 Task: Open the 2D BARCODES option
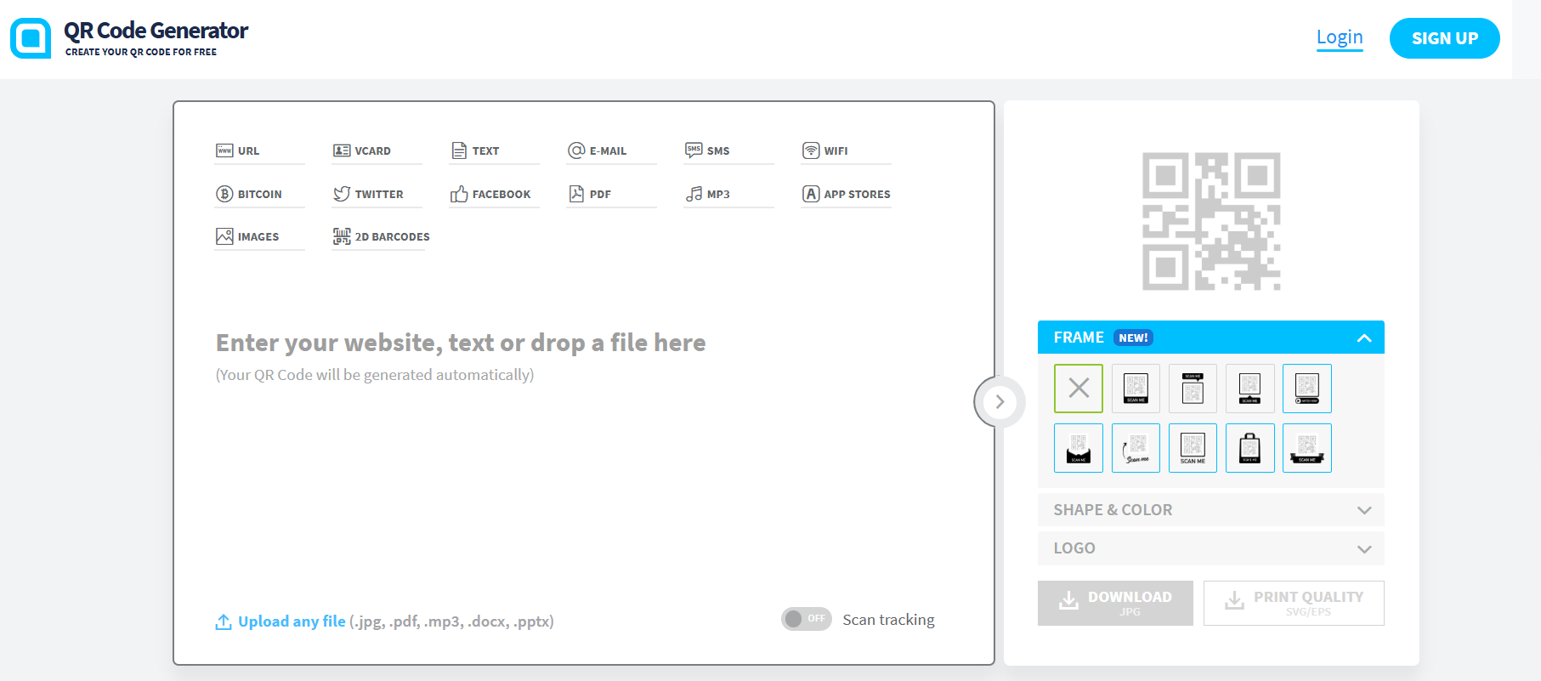[381, 236]
